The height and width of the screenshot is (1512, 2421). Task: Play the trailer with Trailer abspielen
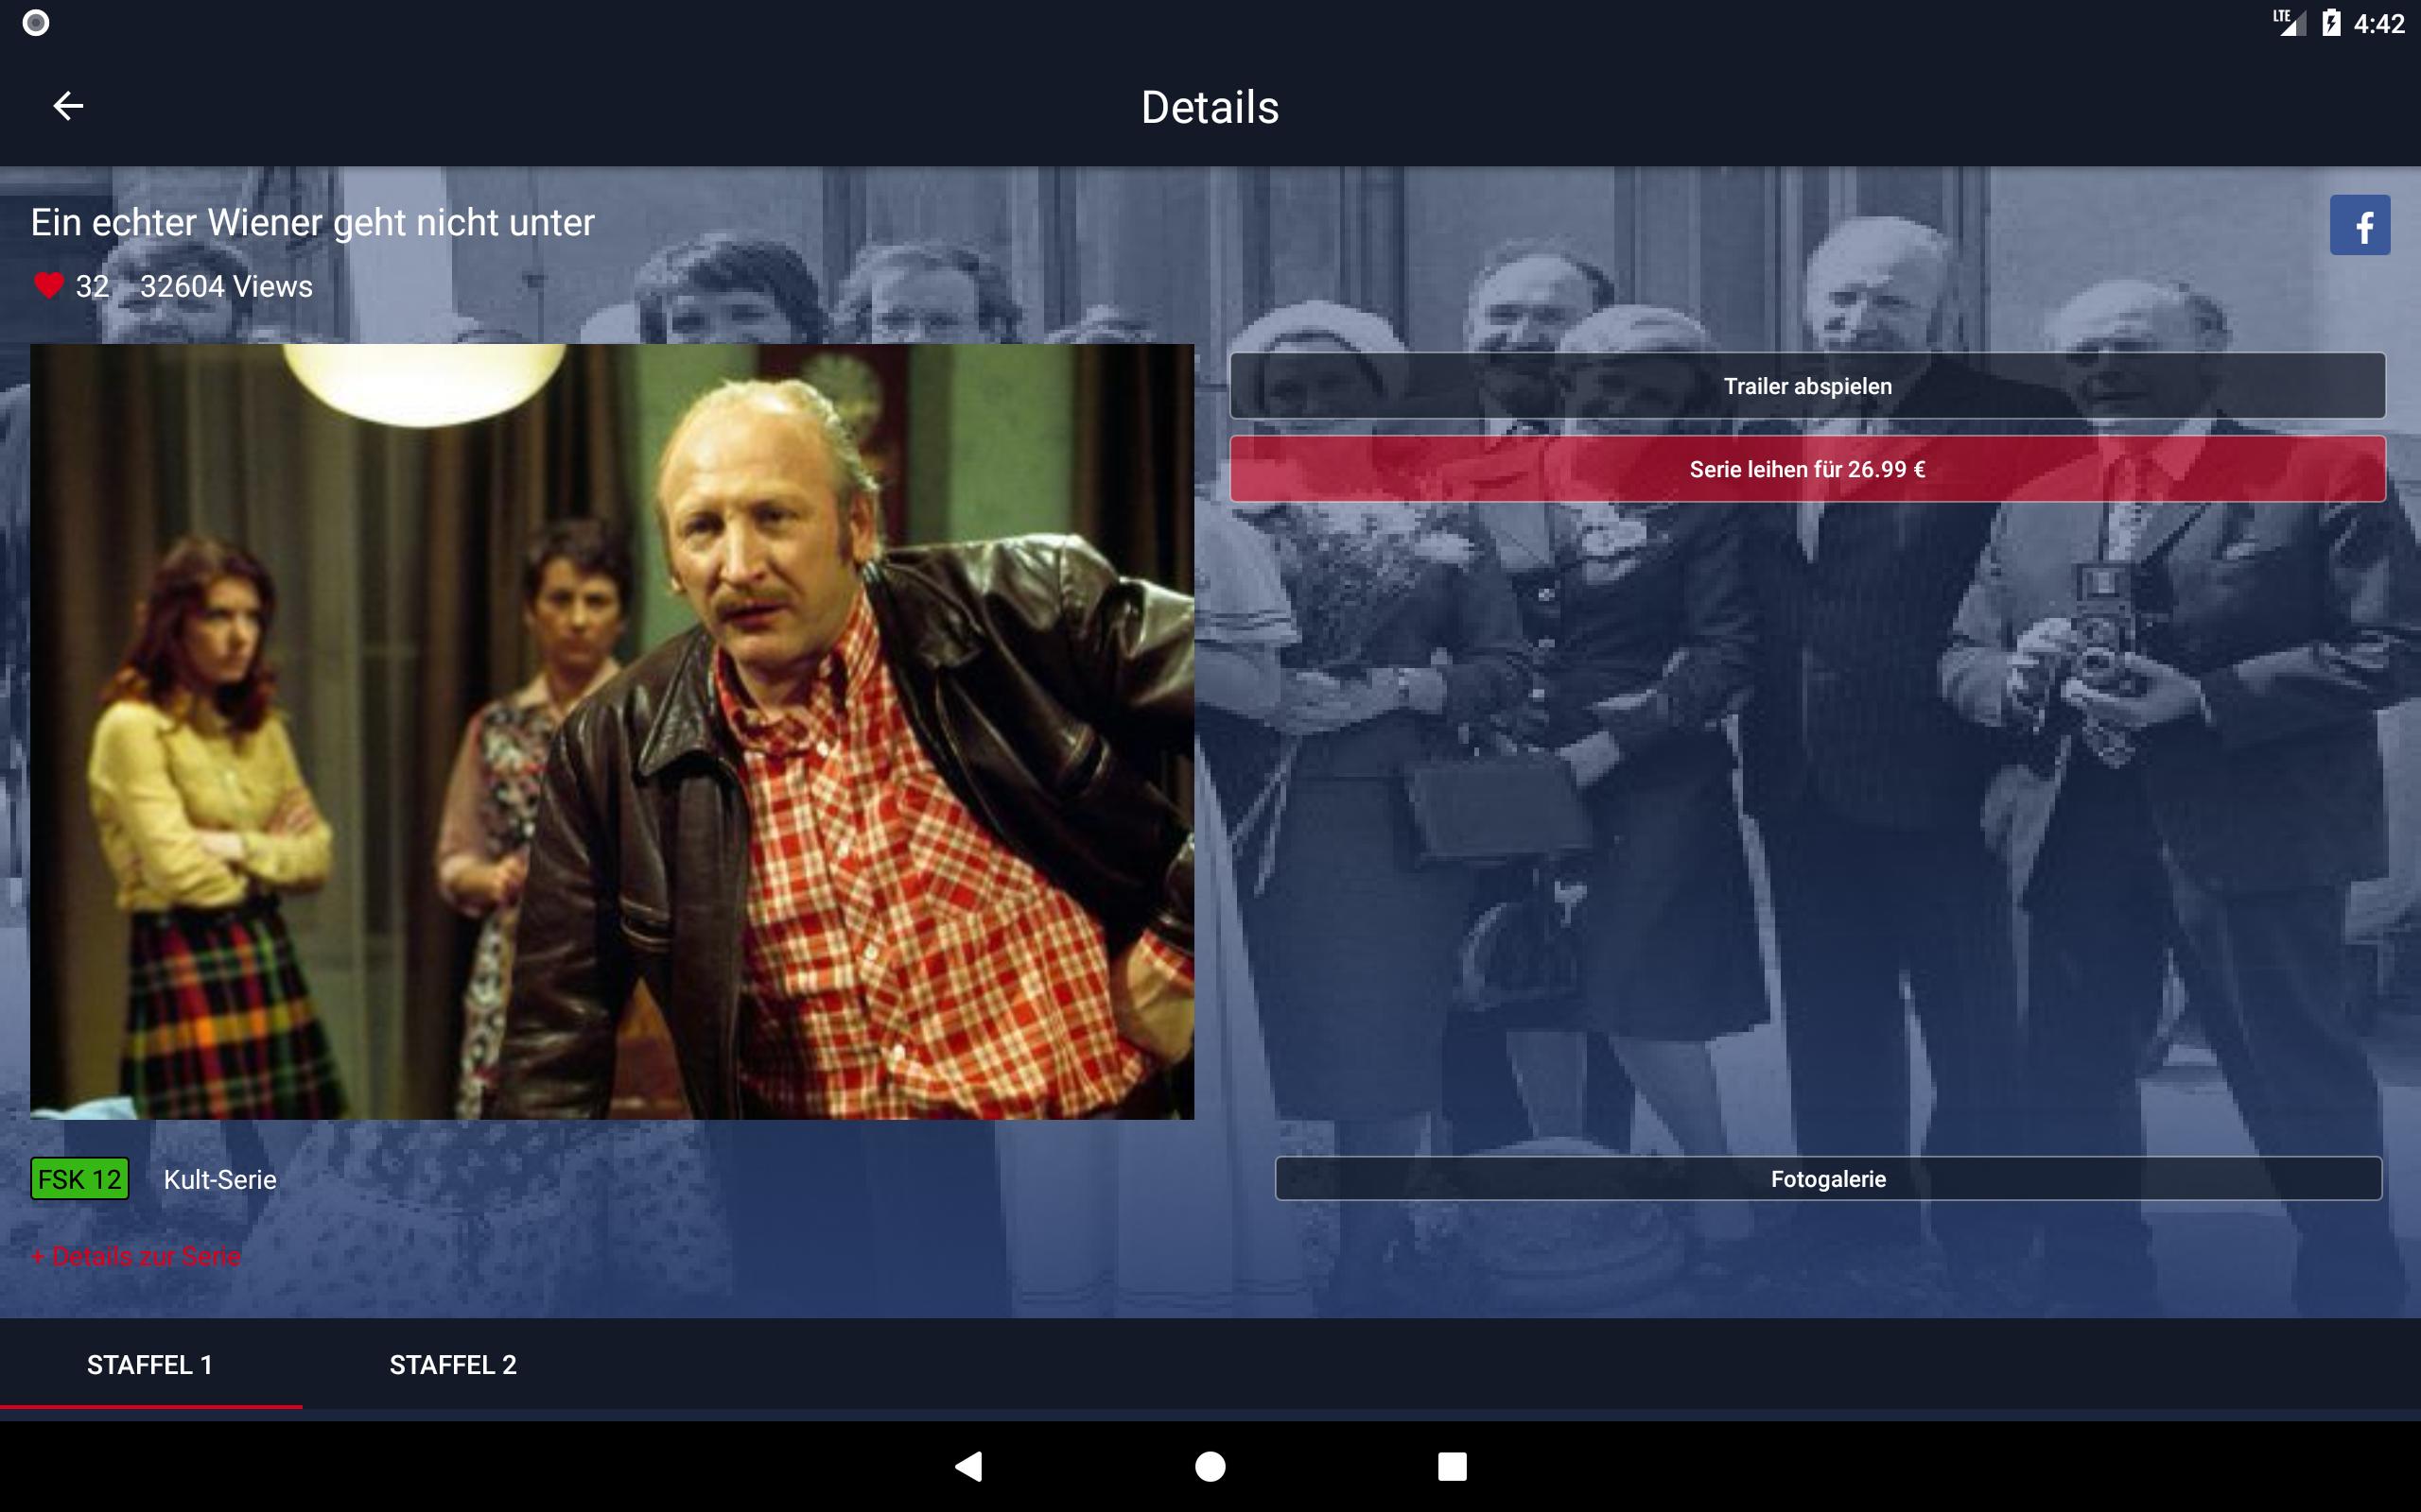[1806, 386]
